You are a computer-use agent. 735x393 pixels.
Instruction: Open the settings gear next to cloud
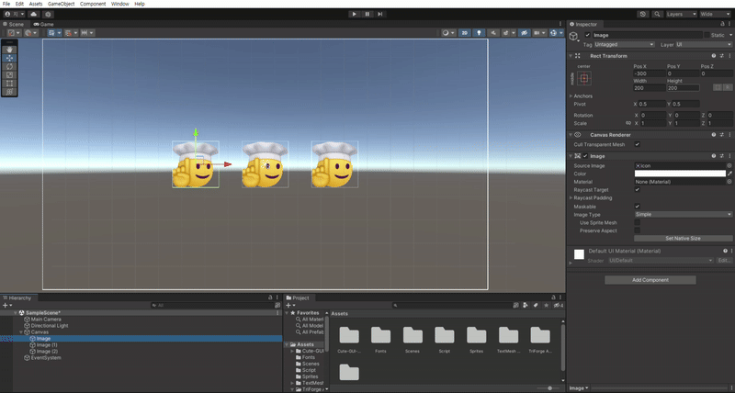pyautogui.click(x=48, y=14)
